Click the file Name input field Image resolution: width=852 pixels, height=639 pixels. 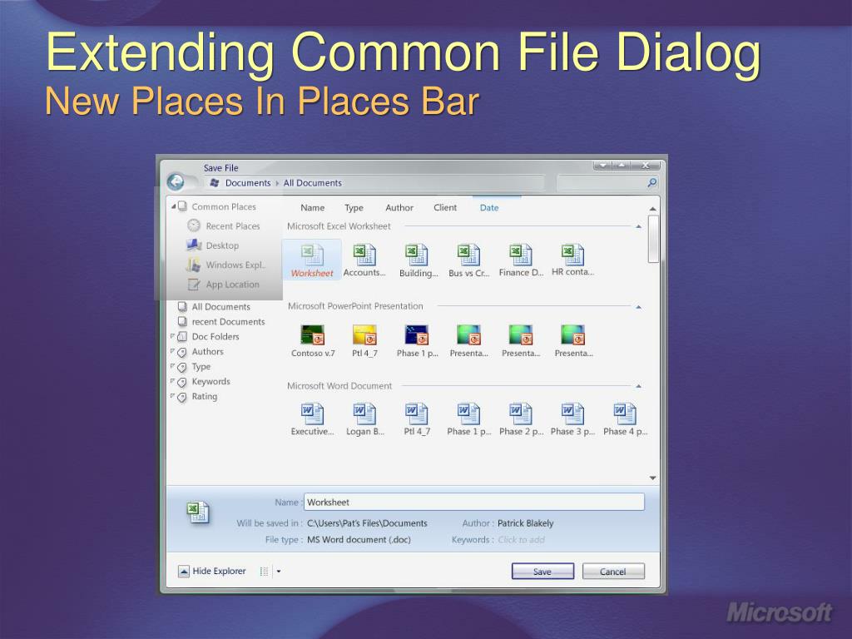(473, 502)
